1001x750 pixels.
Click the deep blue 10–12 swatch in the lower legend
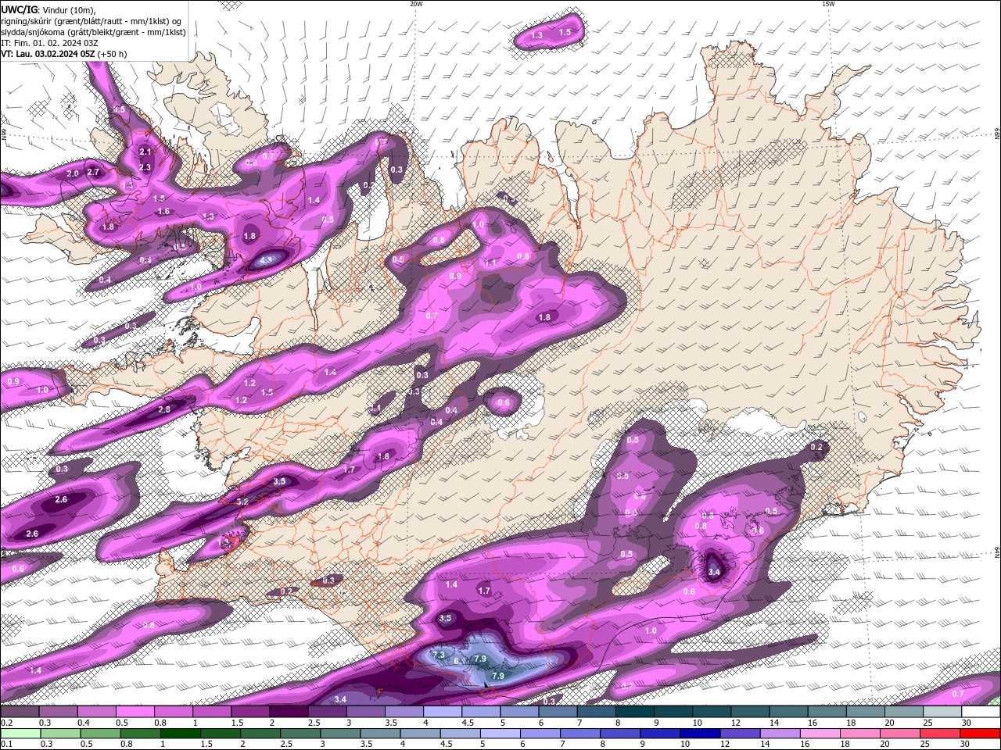[701, 734]
